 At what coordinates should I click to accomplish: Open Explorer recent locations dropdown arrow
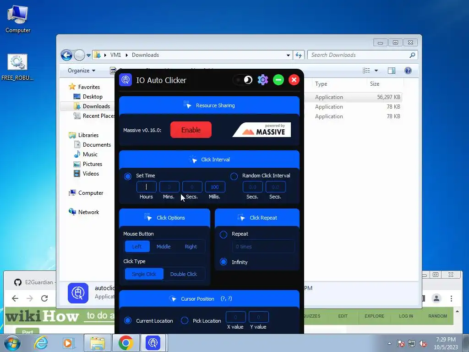click(88, 55)
